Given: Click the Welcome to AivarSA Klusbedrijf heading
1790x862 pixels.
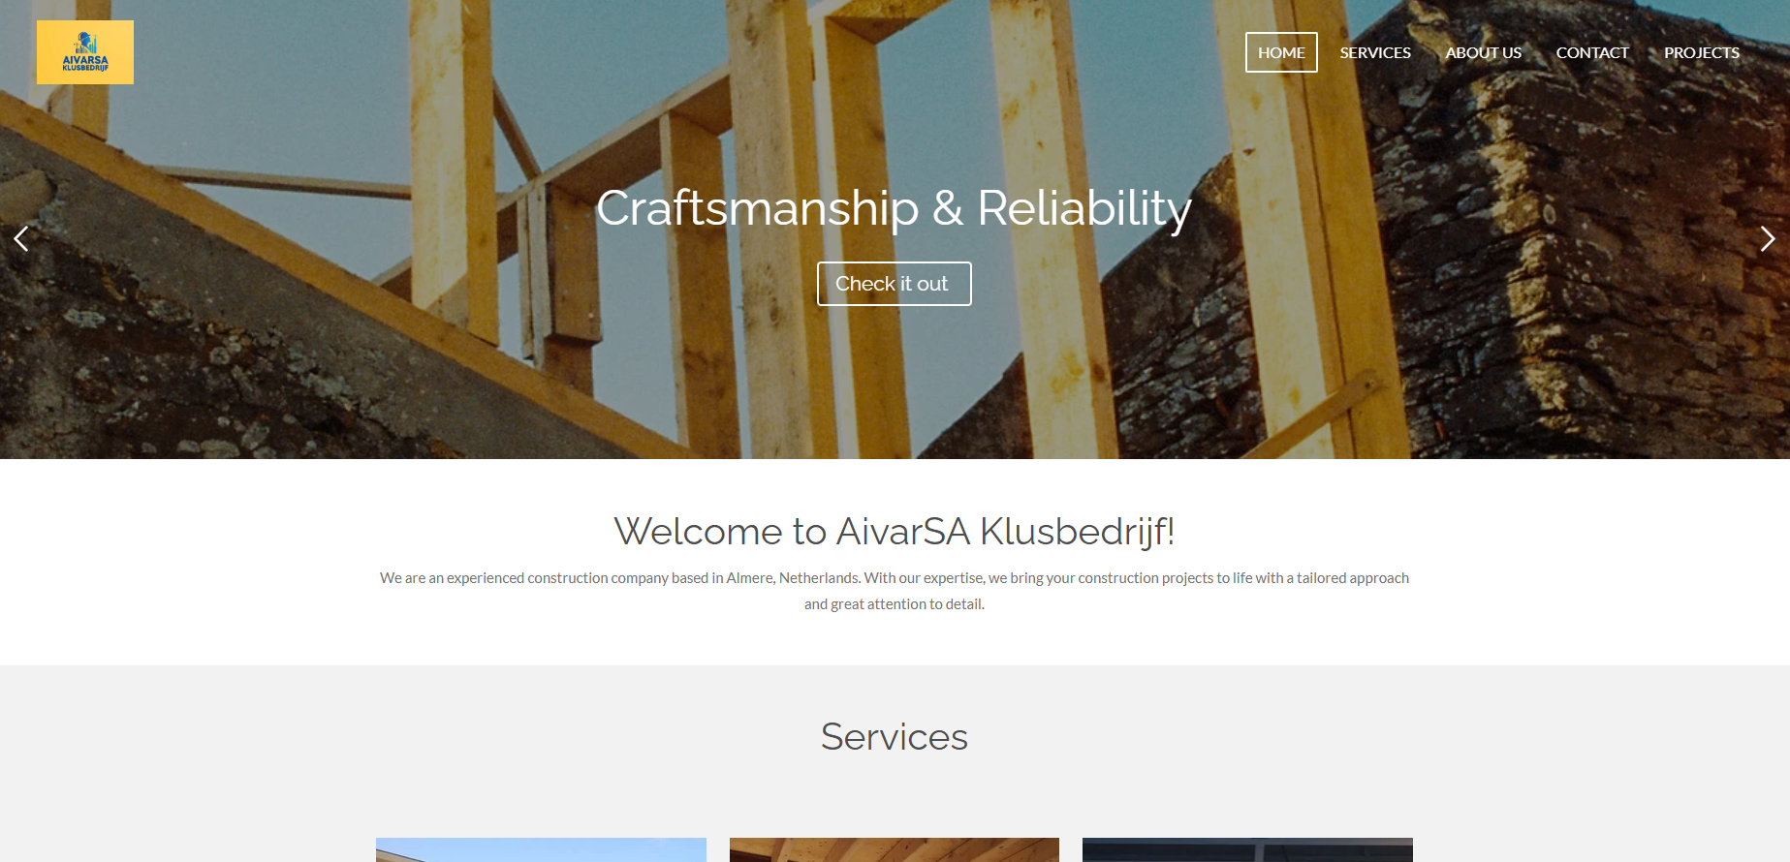Looking at the screenshot, I should pos(894,532).
